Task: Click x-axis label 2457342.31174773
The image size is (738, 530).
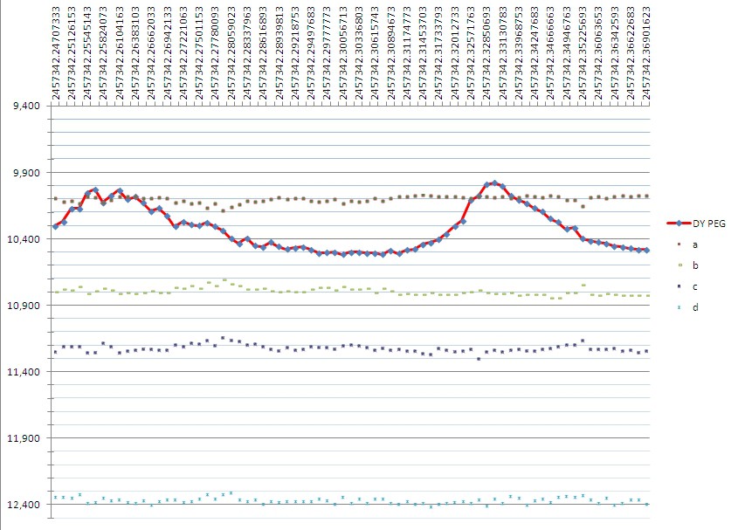Action: point(408,53)
